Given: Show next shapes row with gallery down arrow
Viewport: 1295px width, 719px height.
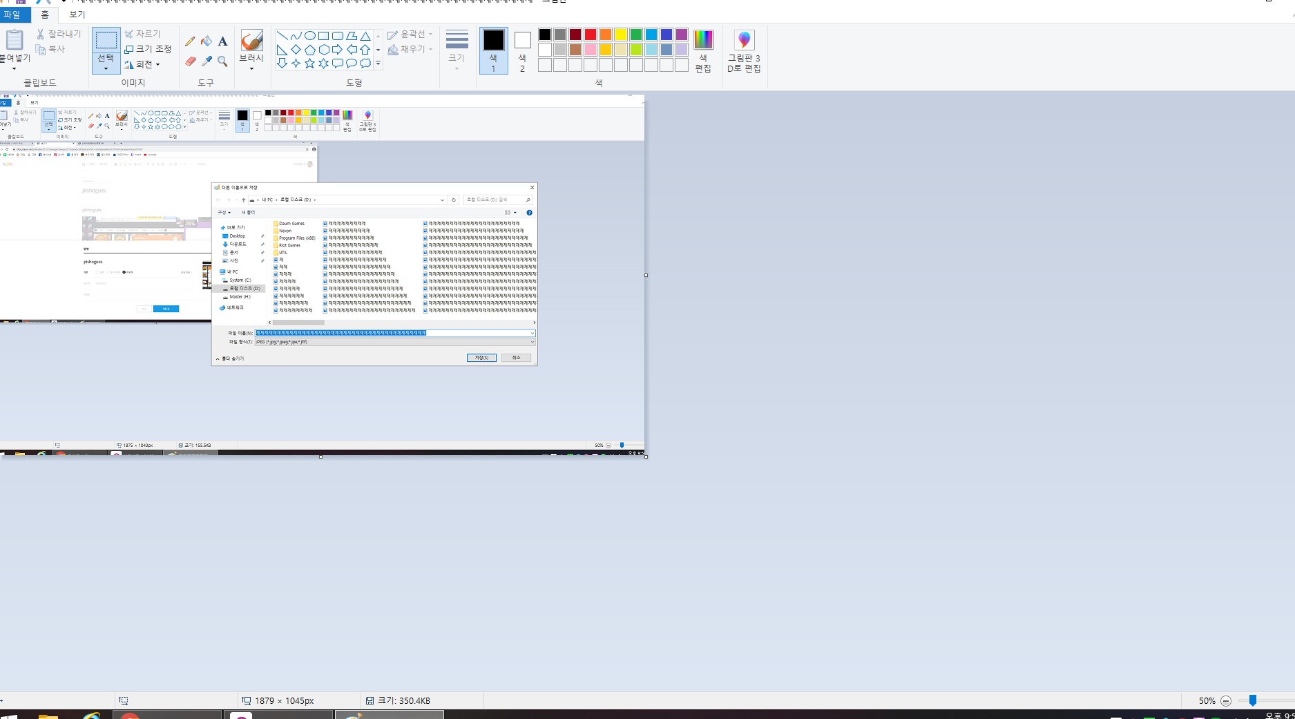Looking at the screenshot, I should (378, 50).
